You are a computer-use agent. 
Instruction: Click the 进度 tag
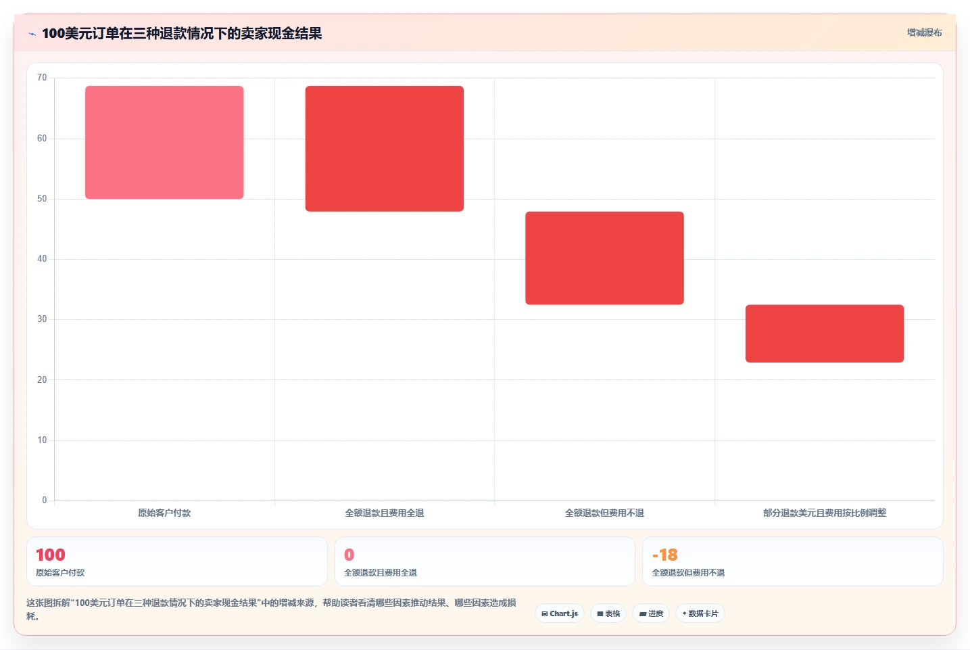pos(651,613)
